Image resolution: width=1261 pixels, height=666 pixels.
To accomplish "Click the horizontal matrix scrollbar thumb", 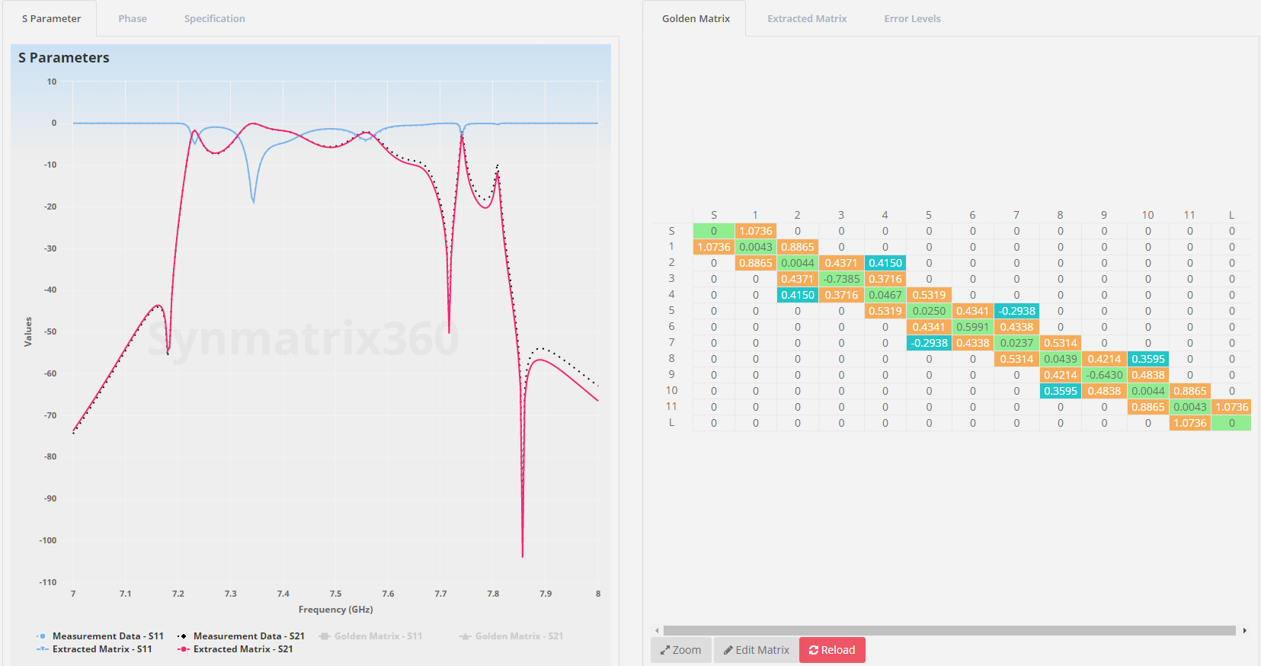I will (949, 630).
